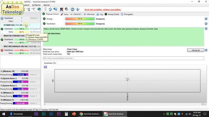Open the Bantuan menu
Image resolution: width=209 pixels, height=117 pixels.
coord(47,5)
